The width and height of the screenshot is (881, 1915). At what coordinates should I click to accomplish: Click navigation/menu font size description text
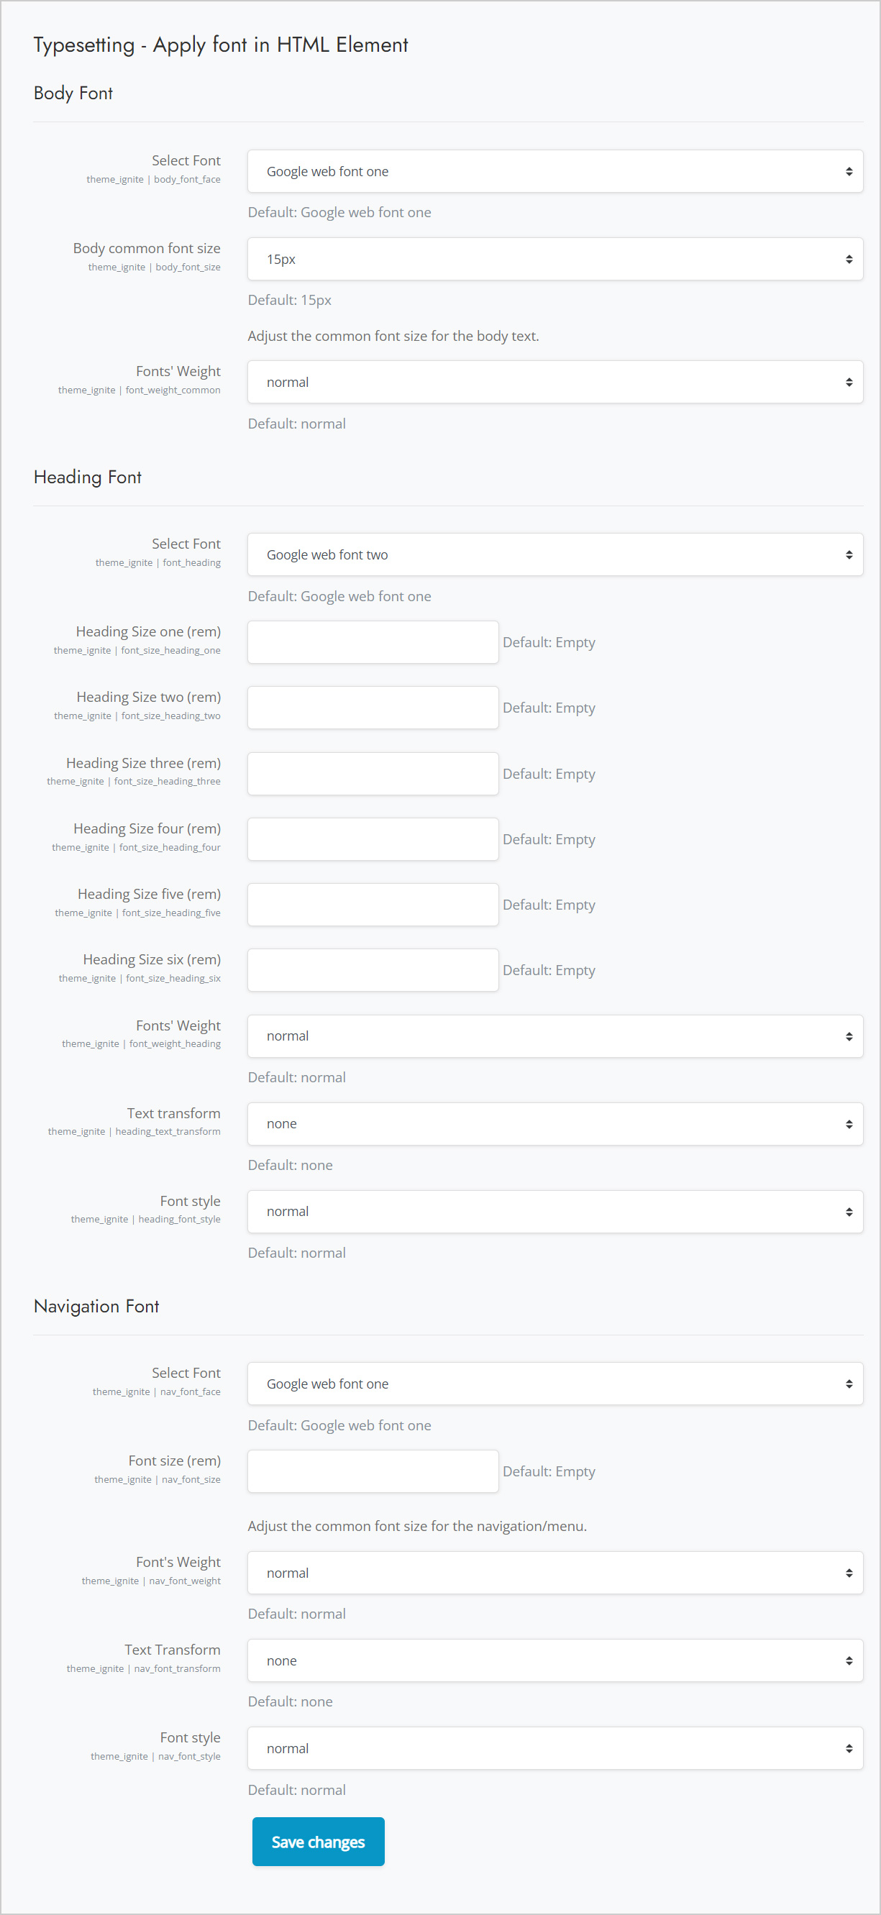coord(417,1526)
